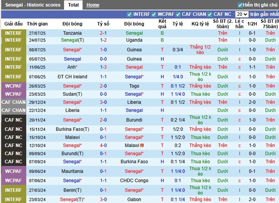
Task: Click Thắng kèo result for Anh match
Action: (x=200, y=67)
